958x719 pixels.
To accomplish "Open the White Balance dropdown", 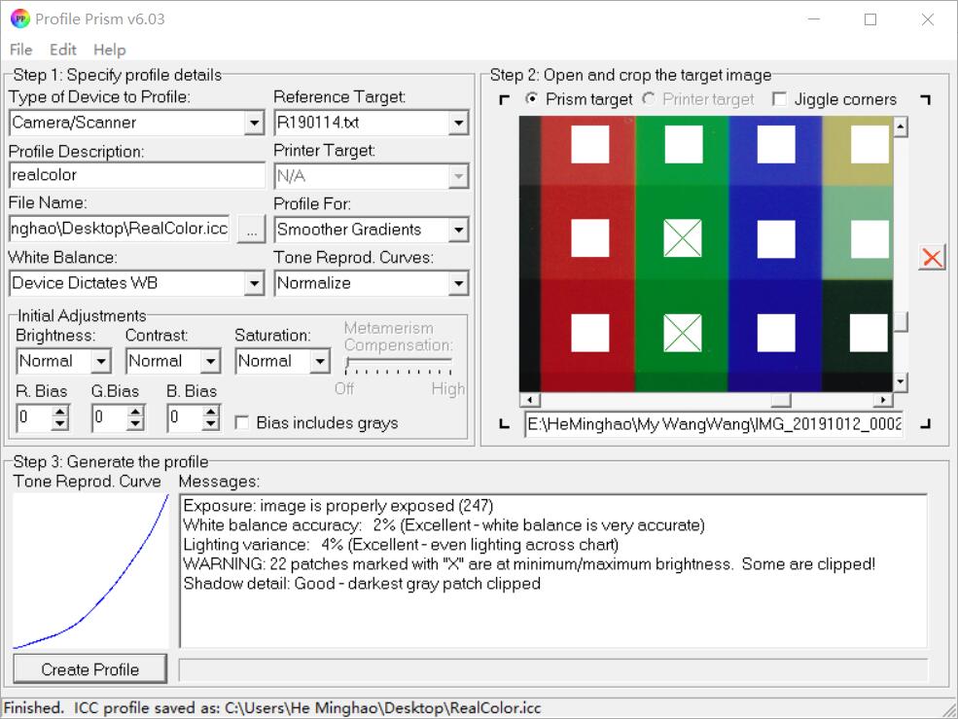I will (255, 283).
